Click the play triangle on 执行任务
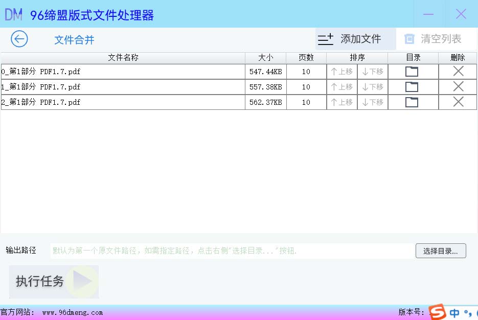The height and width of the screenshot is (320, 478). click(x=82, y=281)
